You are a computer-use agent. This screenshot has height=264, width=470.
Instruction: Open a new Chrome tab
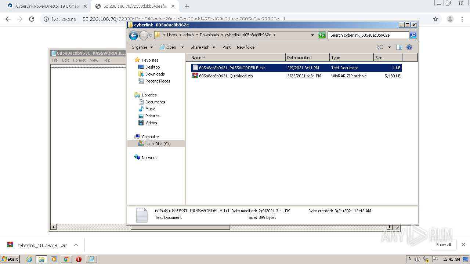click(187, 6)
